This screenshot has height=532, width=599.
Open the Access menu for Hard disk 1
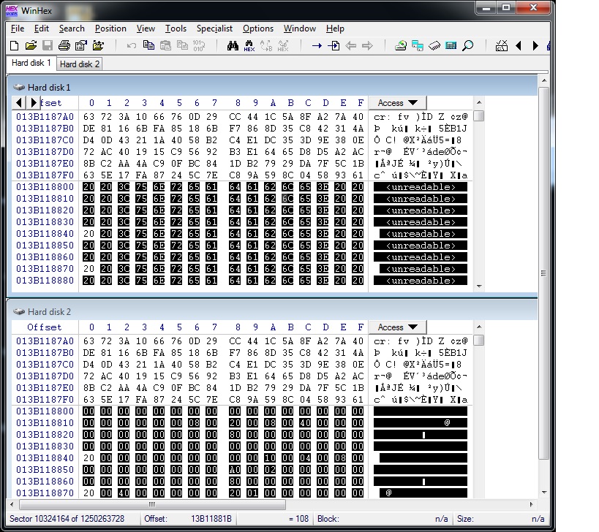coord(397,102)
